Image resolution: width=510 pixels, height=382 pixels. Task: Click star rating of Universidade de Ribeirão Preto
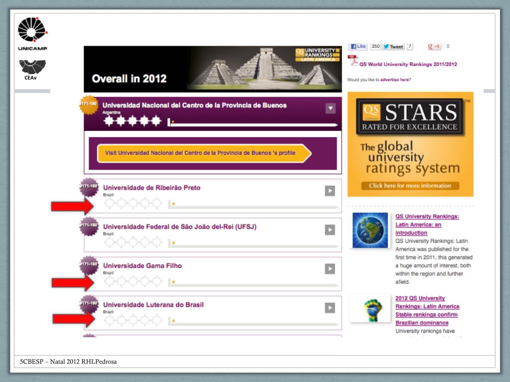[x=133, y=203]
